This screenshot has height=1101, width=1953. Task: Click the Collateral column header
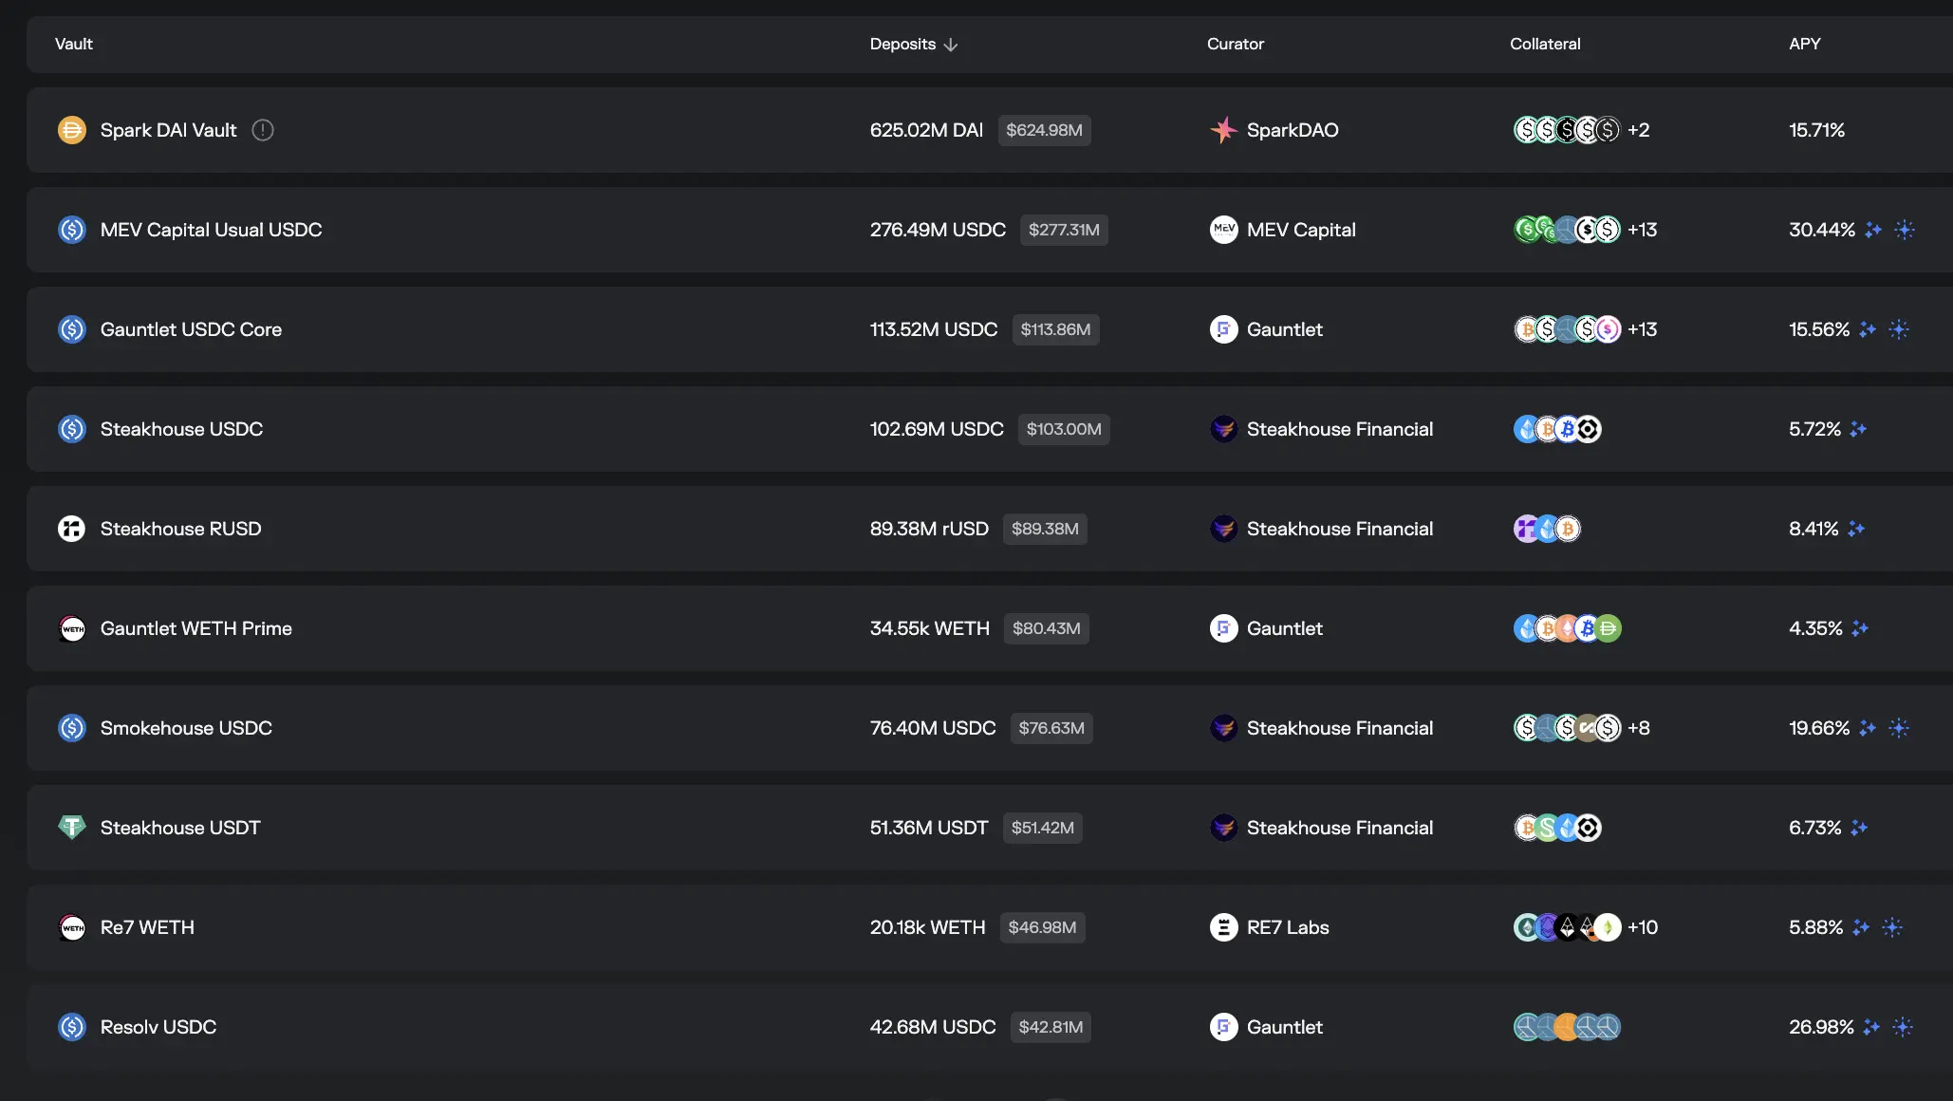(1545, 44)
